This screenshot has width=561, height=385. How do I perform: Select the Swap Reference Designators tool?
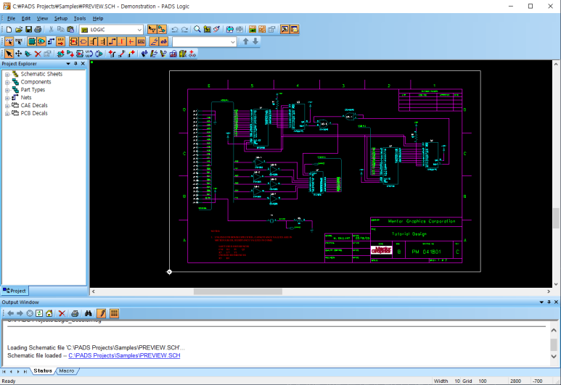pyautogui.click(x=89, y=54)
